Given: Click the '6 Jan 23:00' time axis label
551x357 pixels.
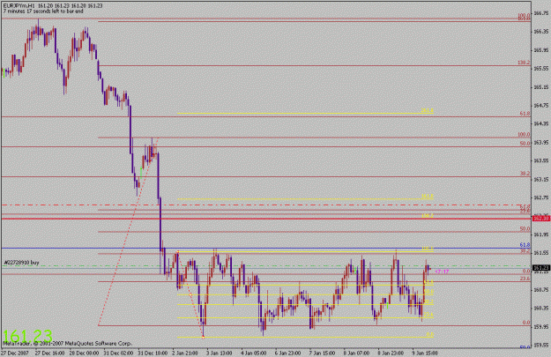Looking at the screenshot, I should [287, 353].
